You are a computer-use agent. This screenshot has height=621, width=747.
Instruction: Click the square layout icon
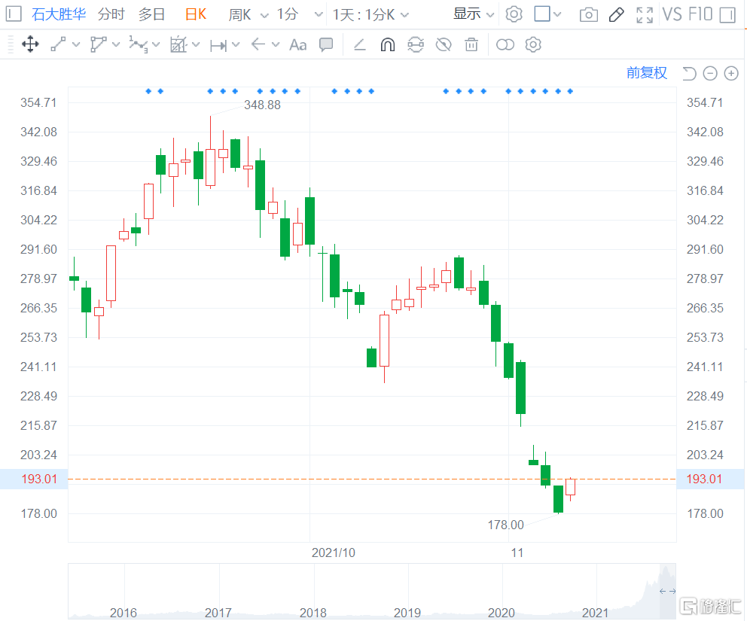542,14
